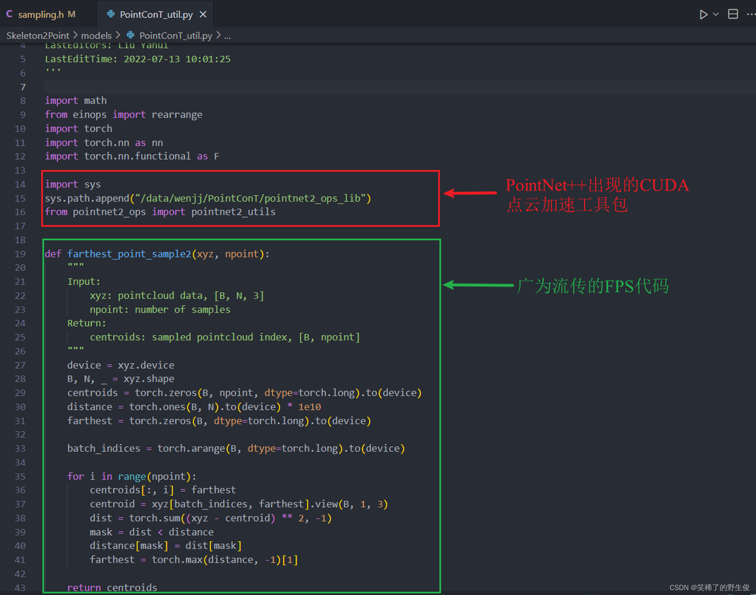Screen dimensions: 756x595
Task: Click the Python icon in the breadcrumb bar
Action: tap(130, 35)
